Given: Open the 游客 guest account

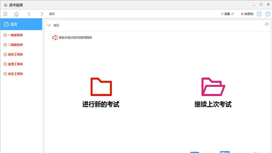Looking at the screenshot, I should (x=226, y=14).
